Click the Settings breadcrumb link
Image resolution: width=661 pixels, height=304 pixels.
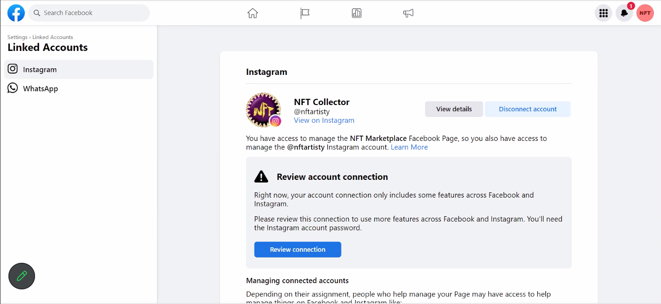pyautogui.click(x=17, y=37)
